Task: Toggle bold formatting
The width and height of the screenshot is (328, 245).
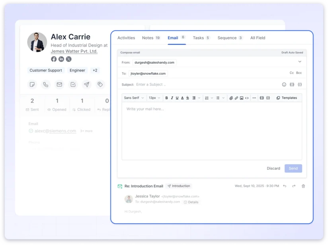Action: (x=167, y=98)
